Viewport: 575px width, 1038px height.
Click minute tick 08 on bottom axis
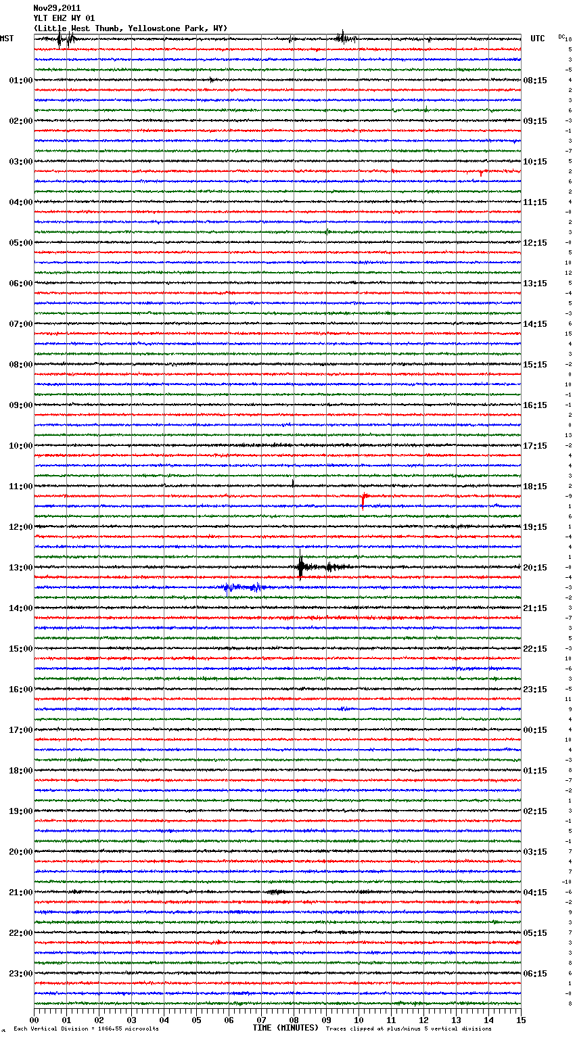pos(294,1019)
